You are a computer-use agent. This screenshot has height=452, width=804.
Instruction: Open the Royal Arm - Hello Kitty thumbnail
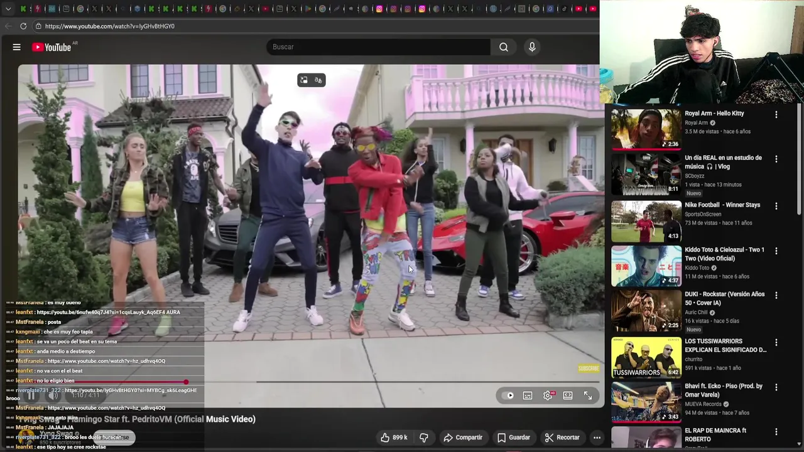[x=646, y=129]
